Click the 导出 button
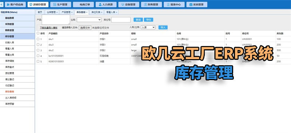Image resolution: width=291 pixels, height=133 pixels. pyautogui.click(x=148, y=20)
